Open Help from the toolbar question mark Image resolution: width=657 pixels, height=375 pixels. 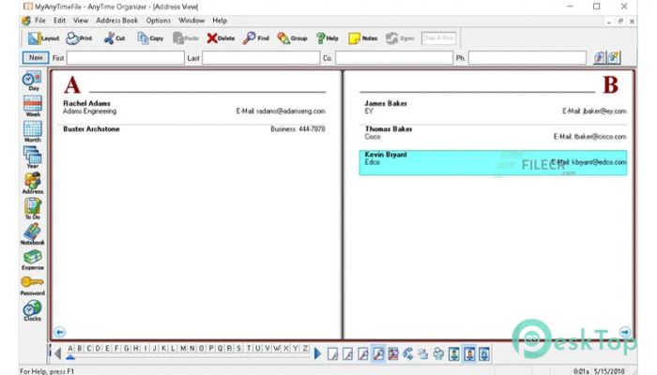[327, 38]
